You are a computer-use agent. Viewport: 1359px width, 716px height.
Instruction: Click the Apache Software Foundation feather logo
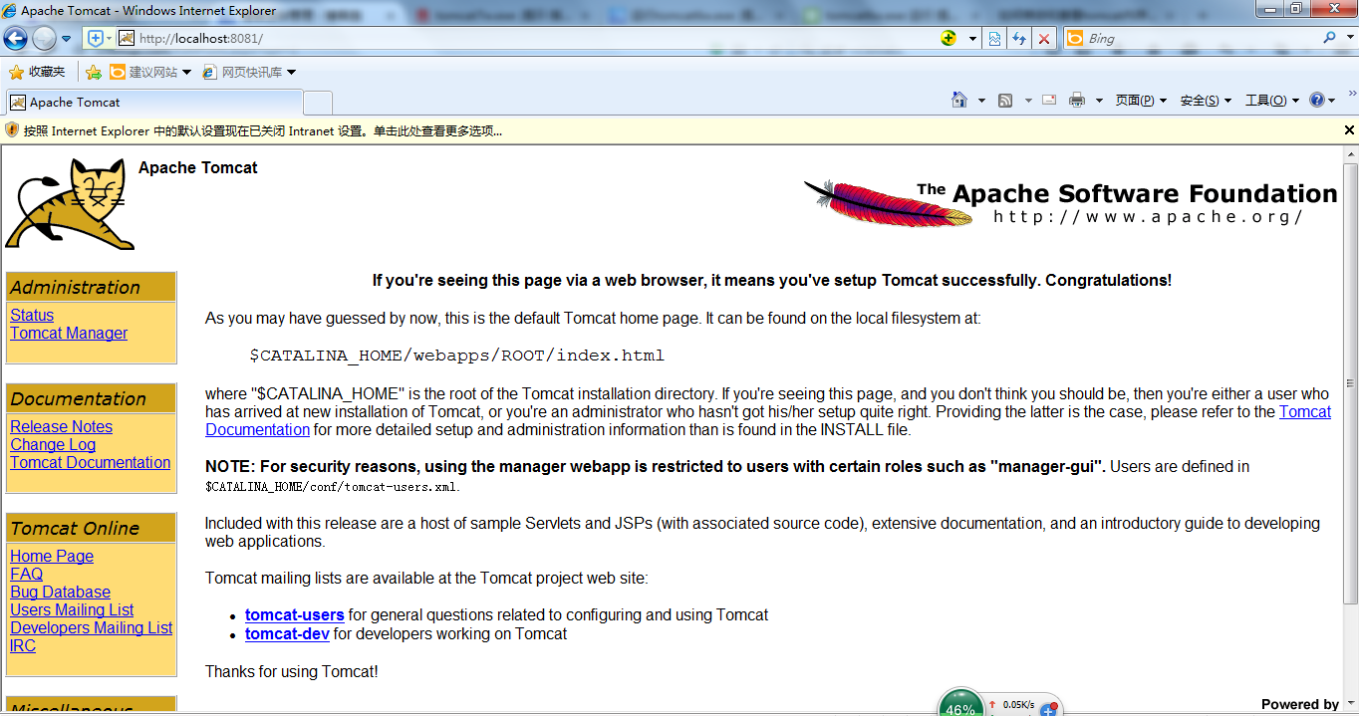pyautogui.click(x=1070, y=203)
